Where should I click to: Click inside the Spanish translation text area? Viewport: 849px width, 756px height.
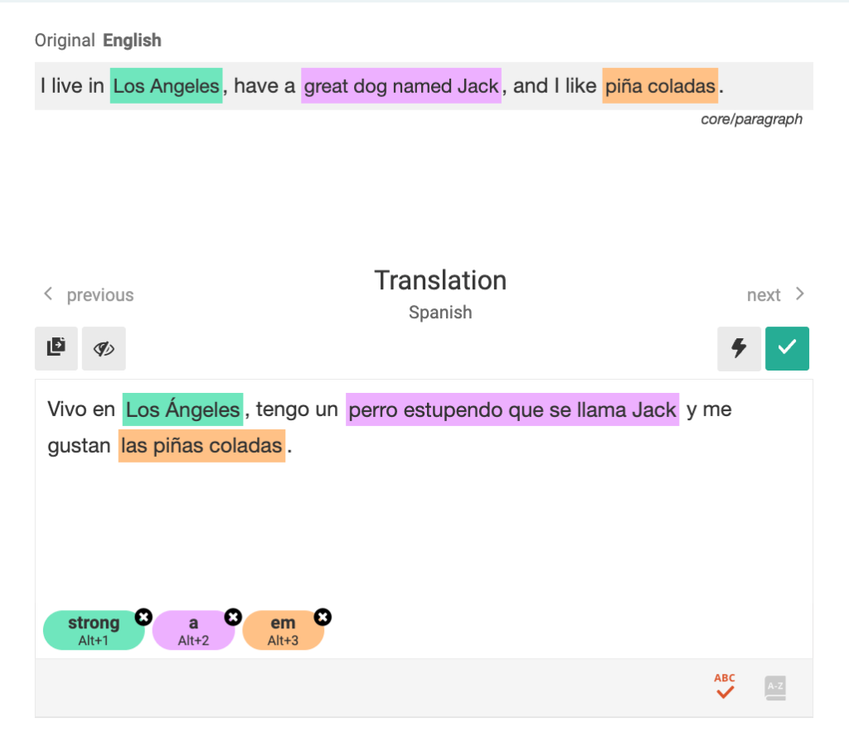pos(415,514)
